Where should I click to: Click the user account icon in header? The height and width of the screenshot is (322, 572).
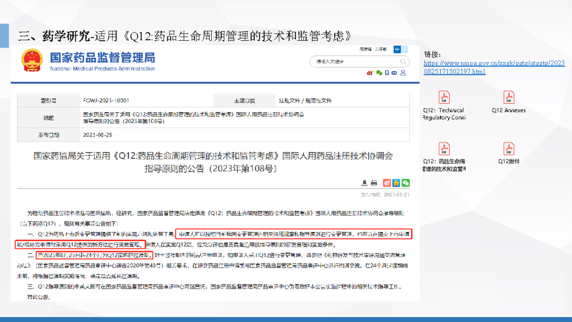pos(404,73)
